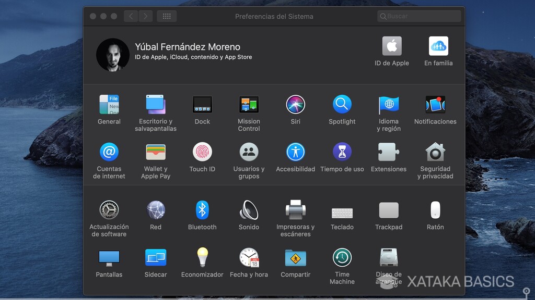535x300 pixels.
Task: Open Time Machine settings
Action: 342,257
